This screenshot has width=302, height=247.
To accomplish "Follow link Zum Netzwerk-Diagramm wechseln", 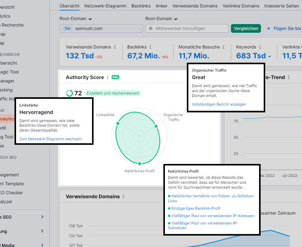I will point(51,139).
